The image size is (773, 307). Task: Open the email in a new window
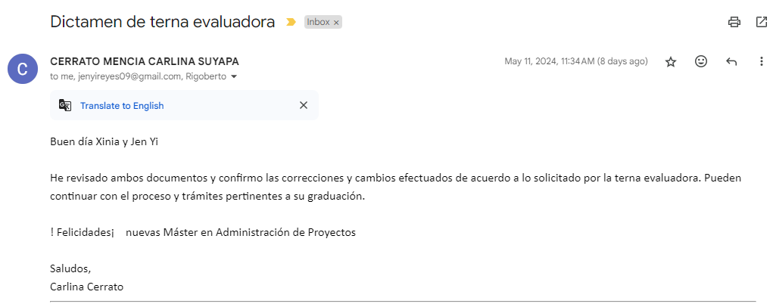[761, 22]
